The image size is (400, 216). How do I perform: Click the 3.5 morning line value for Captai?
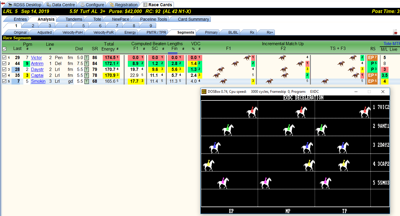385,75
